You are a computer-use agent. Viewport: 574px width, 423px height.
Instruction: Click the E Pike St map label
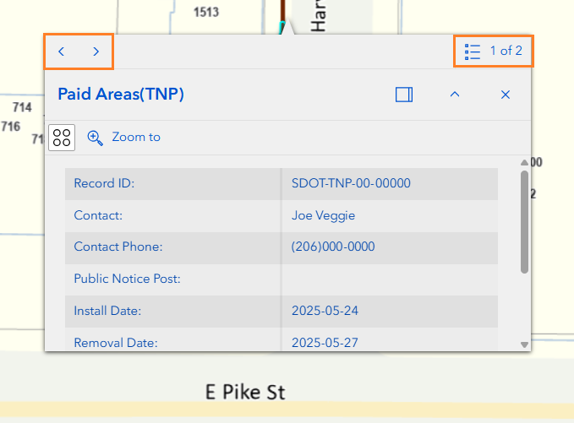(245, 393)
